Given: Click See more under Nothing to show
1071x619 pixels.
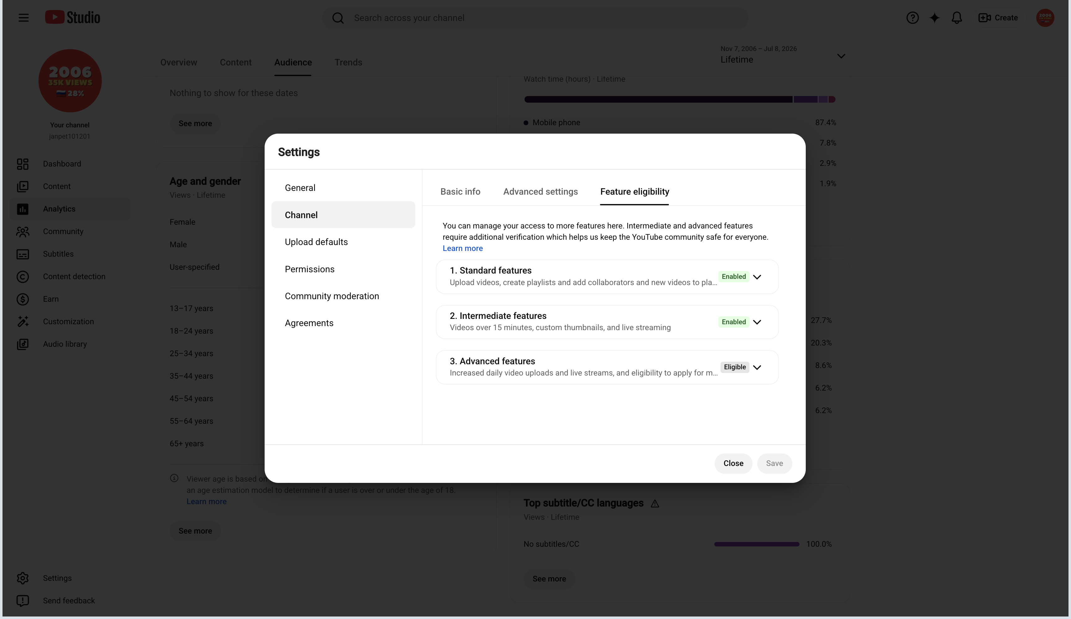Looking at the screenshot, I should [195, 123].
